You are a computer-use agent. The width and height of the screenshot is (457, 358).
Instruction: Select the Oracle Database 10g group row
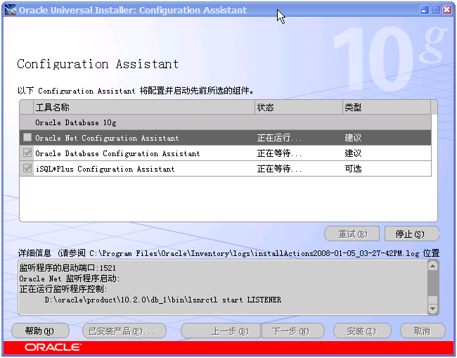225,122
